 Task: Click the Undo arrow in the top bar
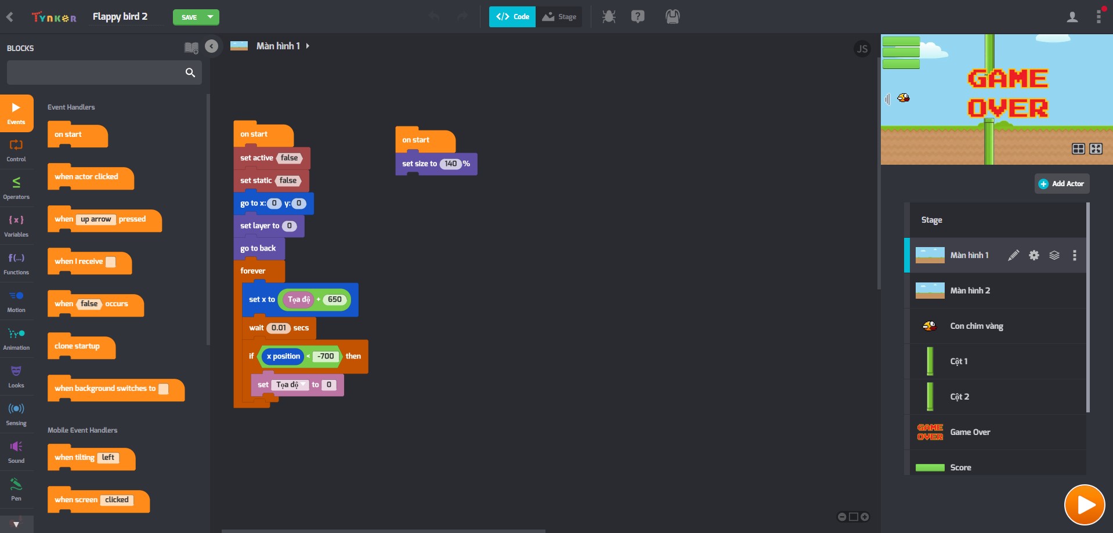point(434,17)
